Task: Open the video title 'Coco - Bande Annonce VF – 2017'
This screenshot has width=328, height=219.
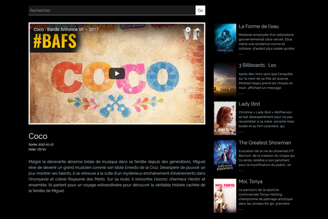Action: click(66, 30)
